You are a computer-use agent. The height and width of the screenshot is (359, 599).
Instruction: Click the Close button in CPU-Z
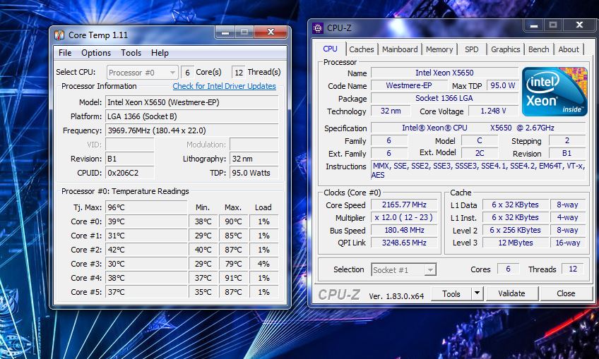[x=566, y=294]
